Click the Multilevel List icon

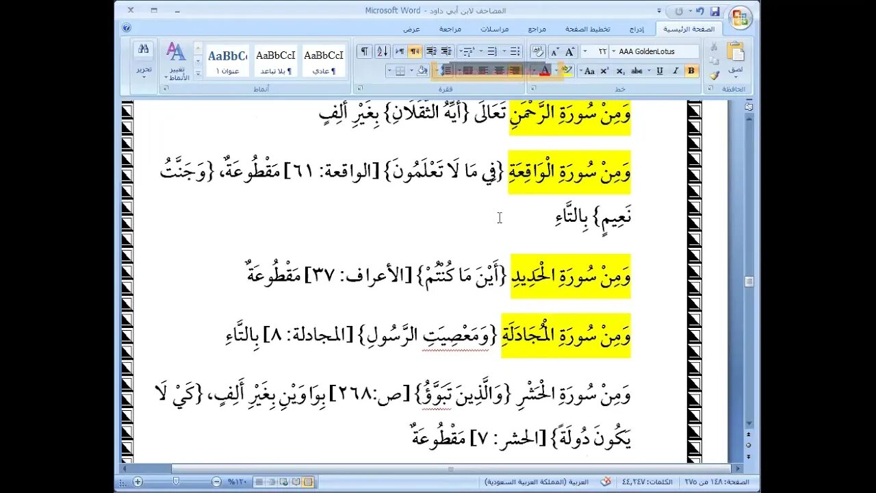click(467, 51)
